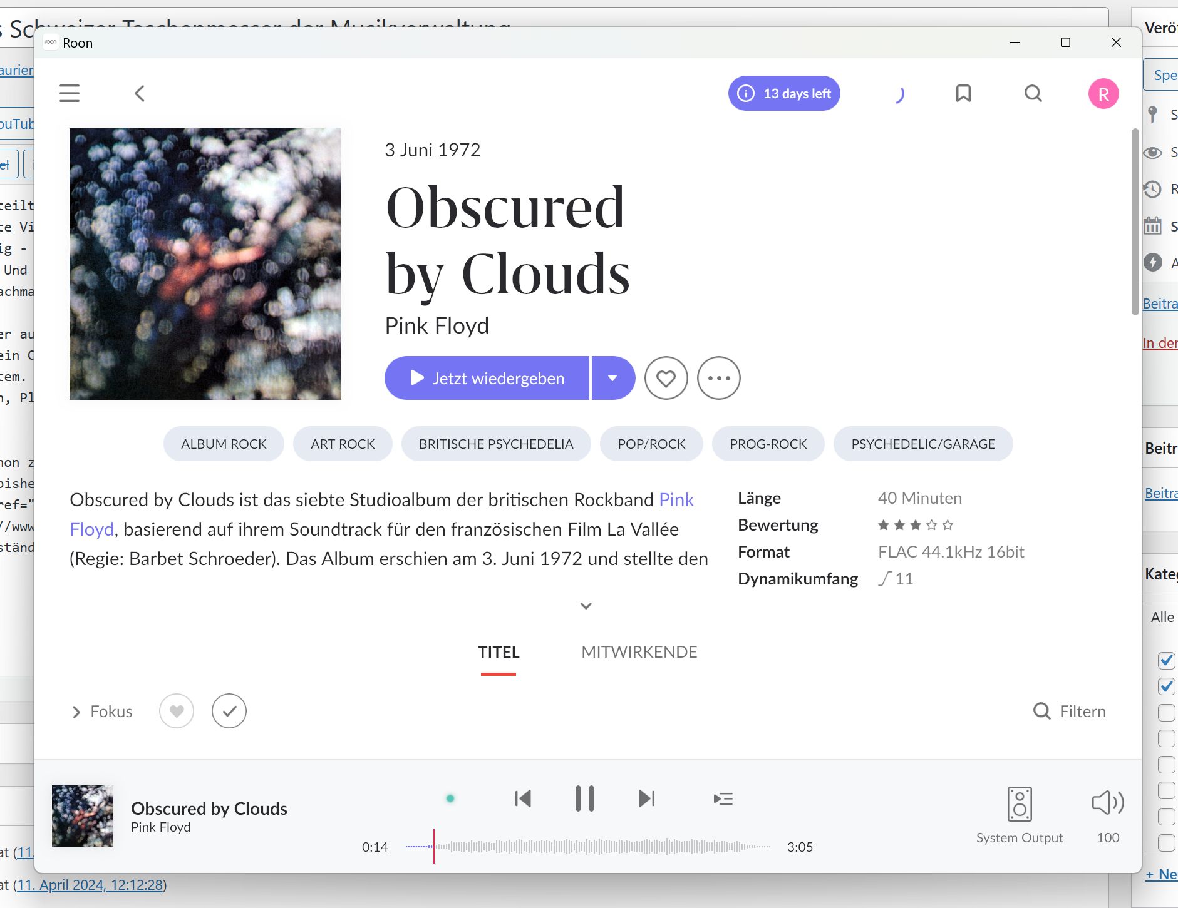Select the ART ROCK genre tag
The width and height of the screenshot is (1178, 908).
pyautogui.click(x=343, y=444)
